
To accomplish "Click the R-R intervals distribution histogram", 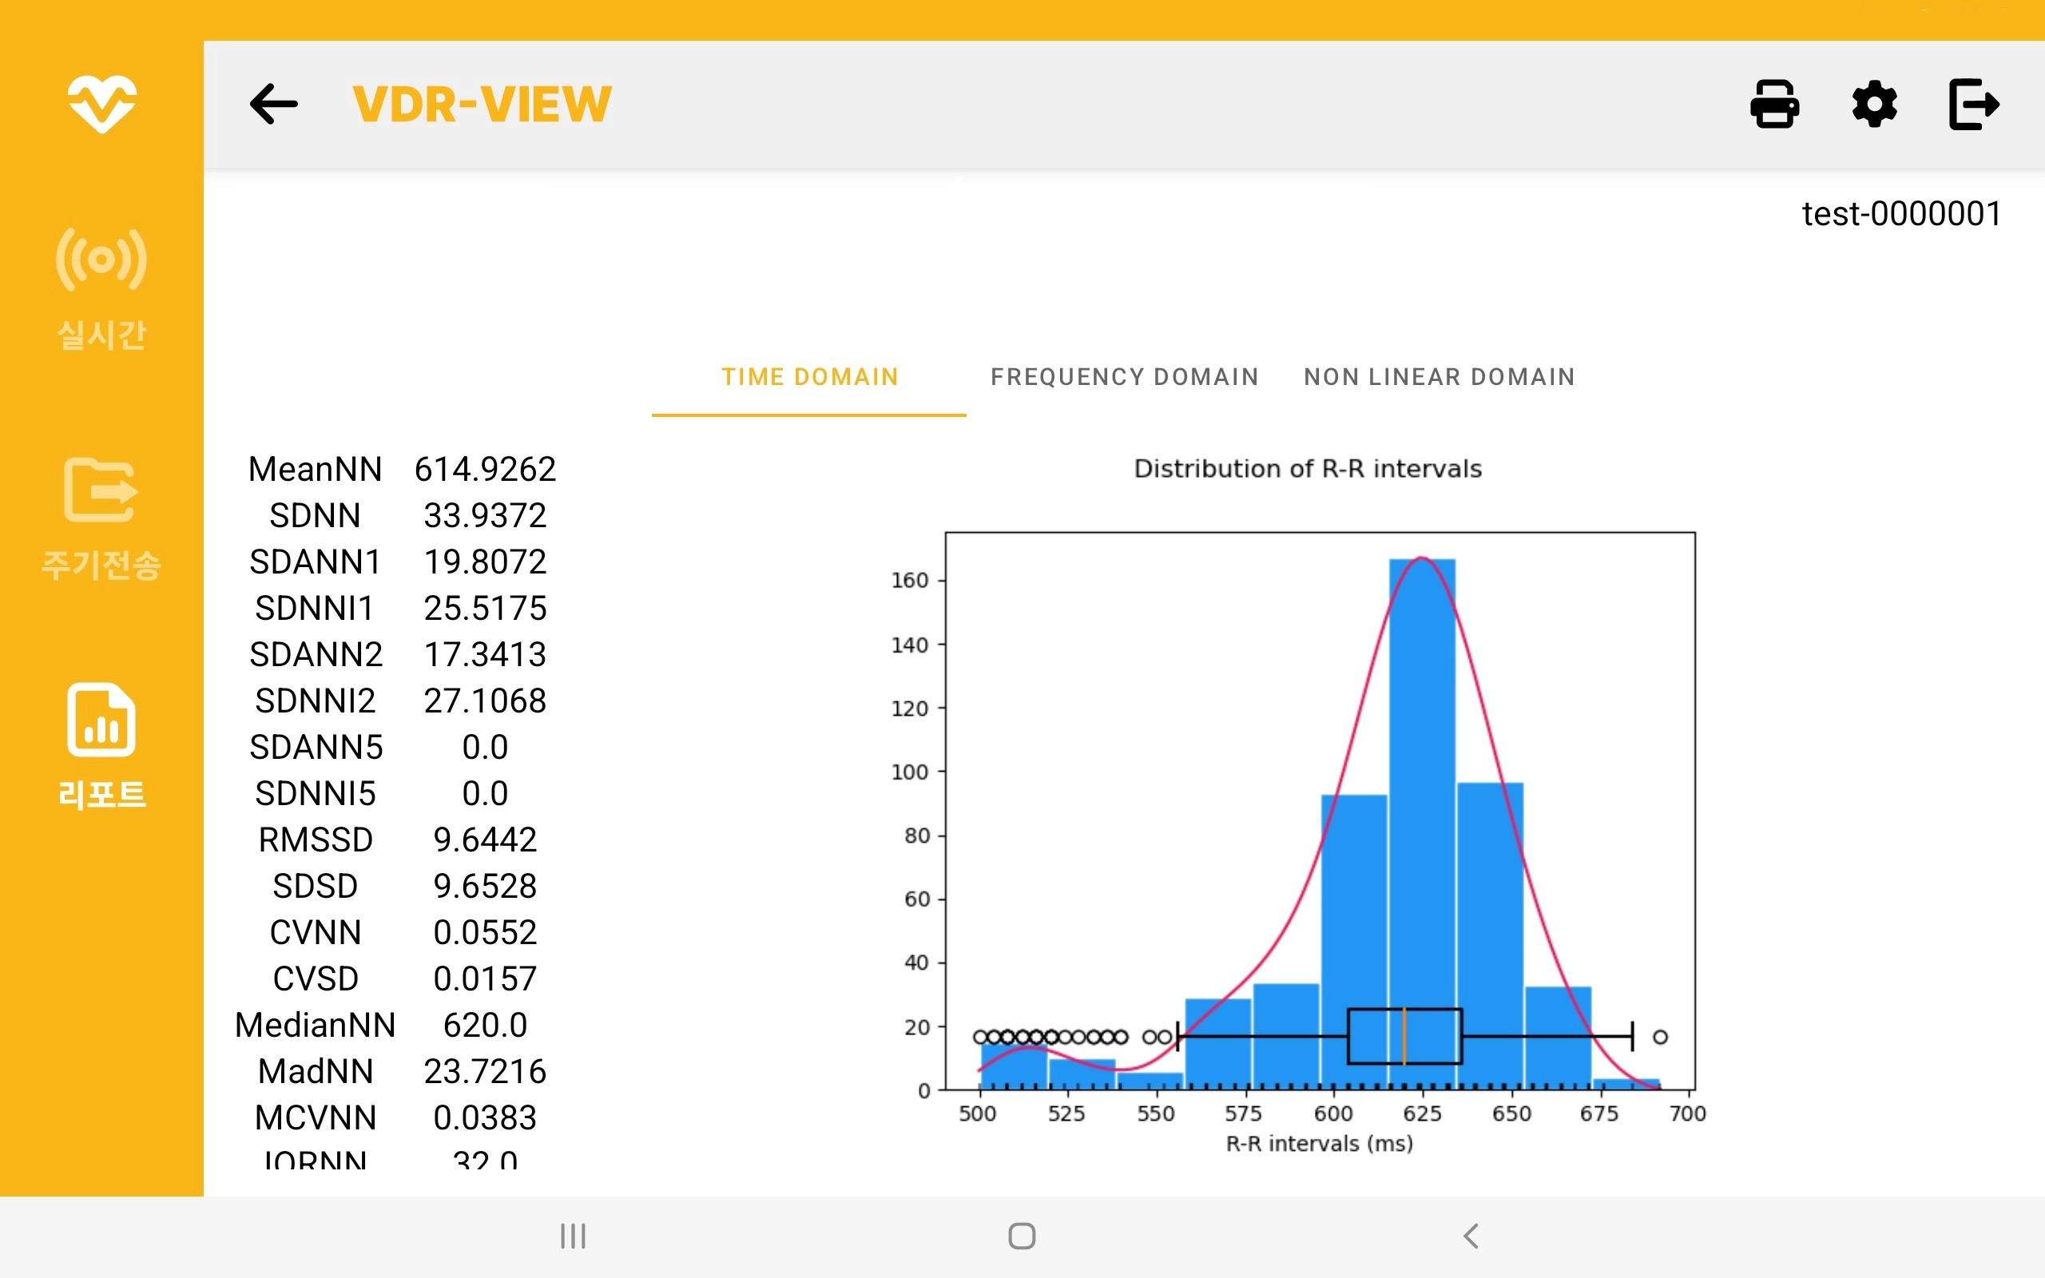I will click(x=1320, y=812).
